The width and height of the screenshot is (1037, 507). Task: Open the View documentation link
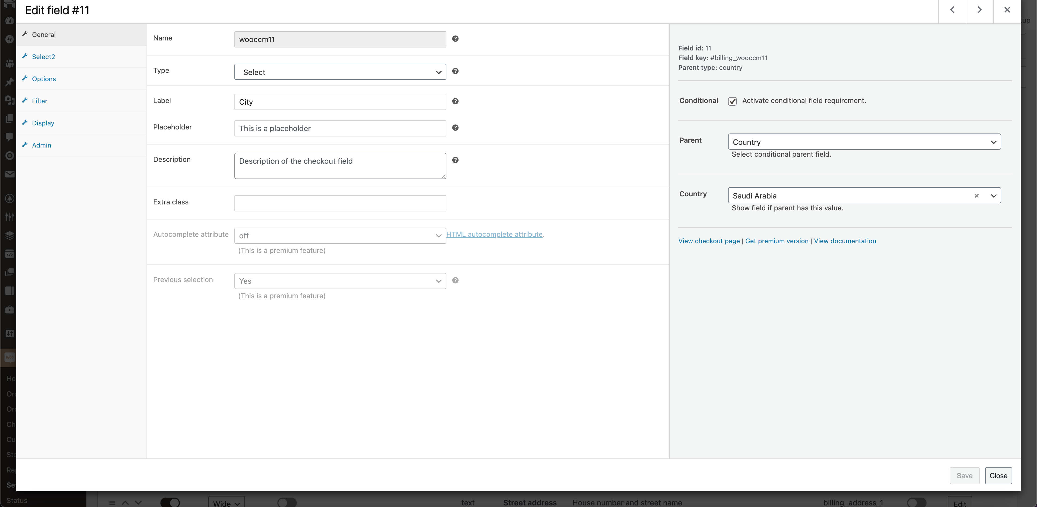point(844,241)
